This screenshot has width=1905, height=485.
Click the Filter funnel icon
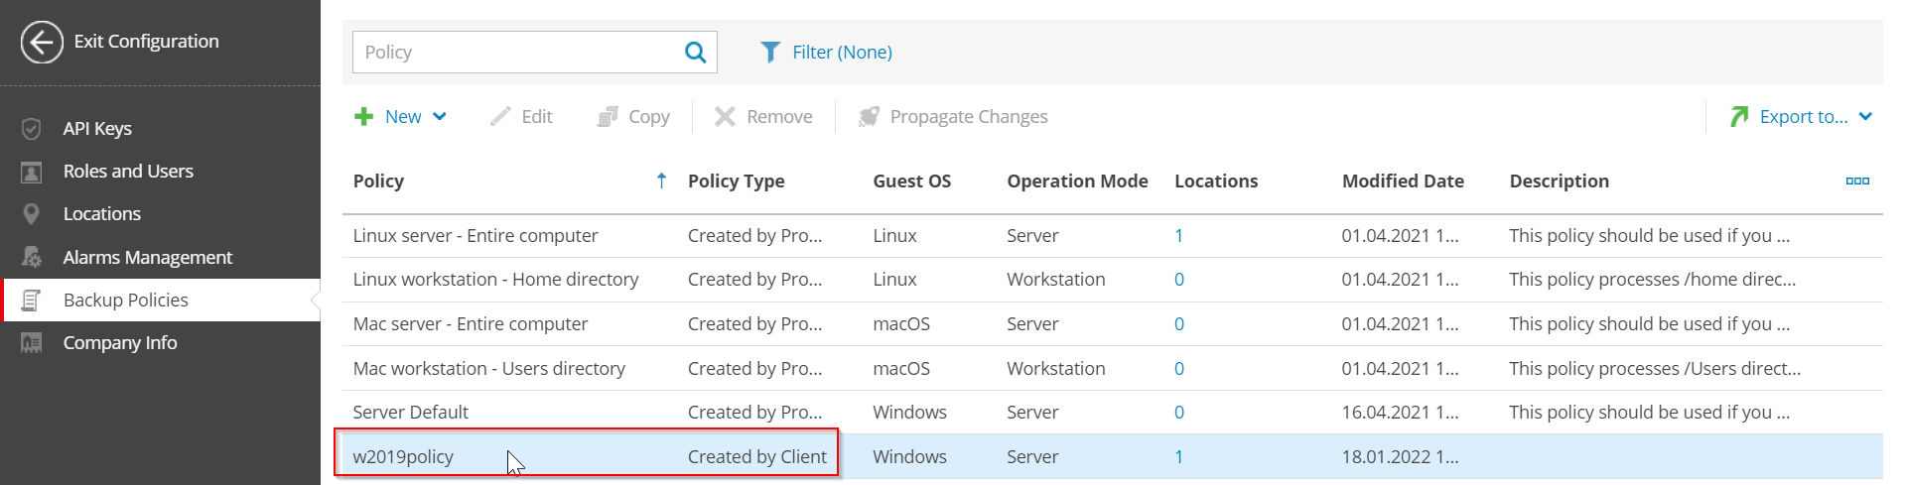coord(769,53)
